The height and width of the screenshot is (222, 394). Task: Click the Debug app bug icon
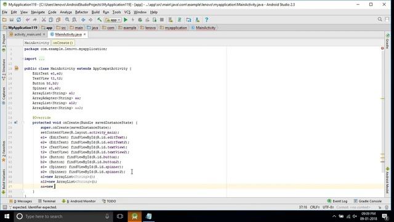pyautogui.click(x=140, y=20)
